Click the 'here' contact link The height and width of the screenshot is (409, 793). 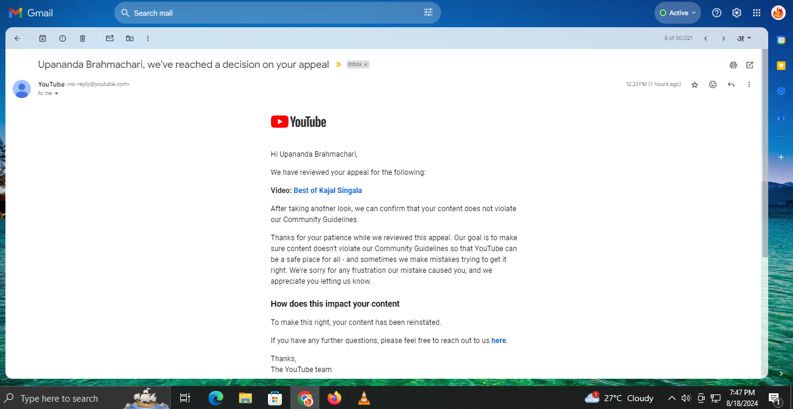pos(498,341)
